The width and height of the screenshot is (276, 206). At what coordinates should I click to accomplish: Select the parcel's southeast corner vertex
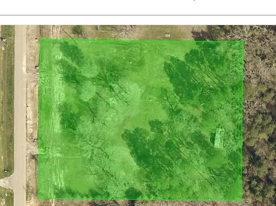242,200
